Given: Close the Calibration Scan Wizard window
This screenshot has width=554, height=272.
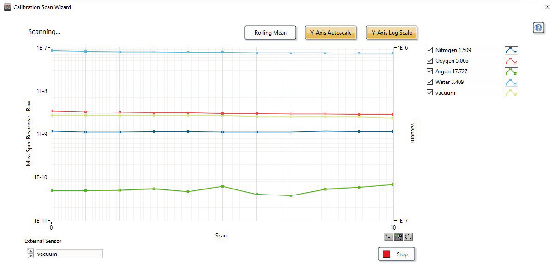Looking at the screenshot, I should (547, 7).
